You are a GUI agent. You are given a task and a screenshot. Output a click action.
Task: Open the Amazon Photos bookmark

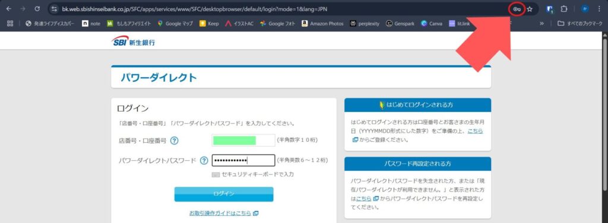322,24
